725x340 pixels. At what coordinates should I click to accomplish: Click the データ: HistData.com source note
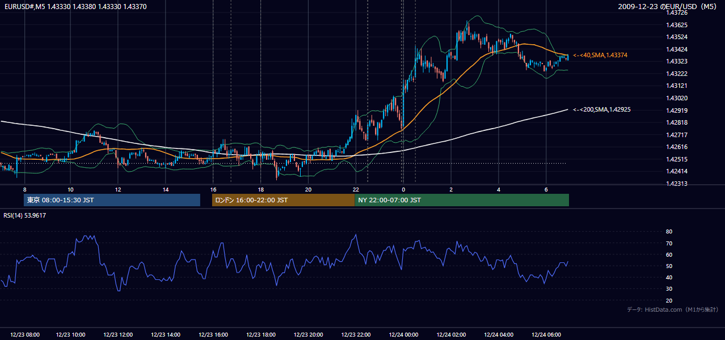coord(672,309)
